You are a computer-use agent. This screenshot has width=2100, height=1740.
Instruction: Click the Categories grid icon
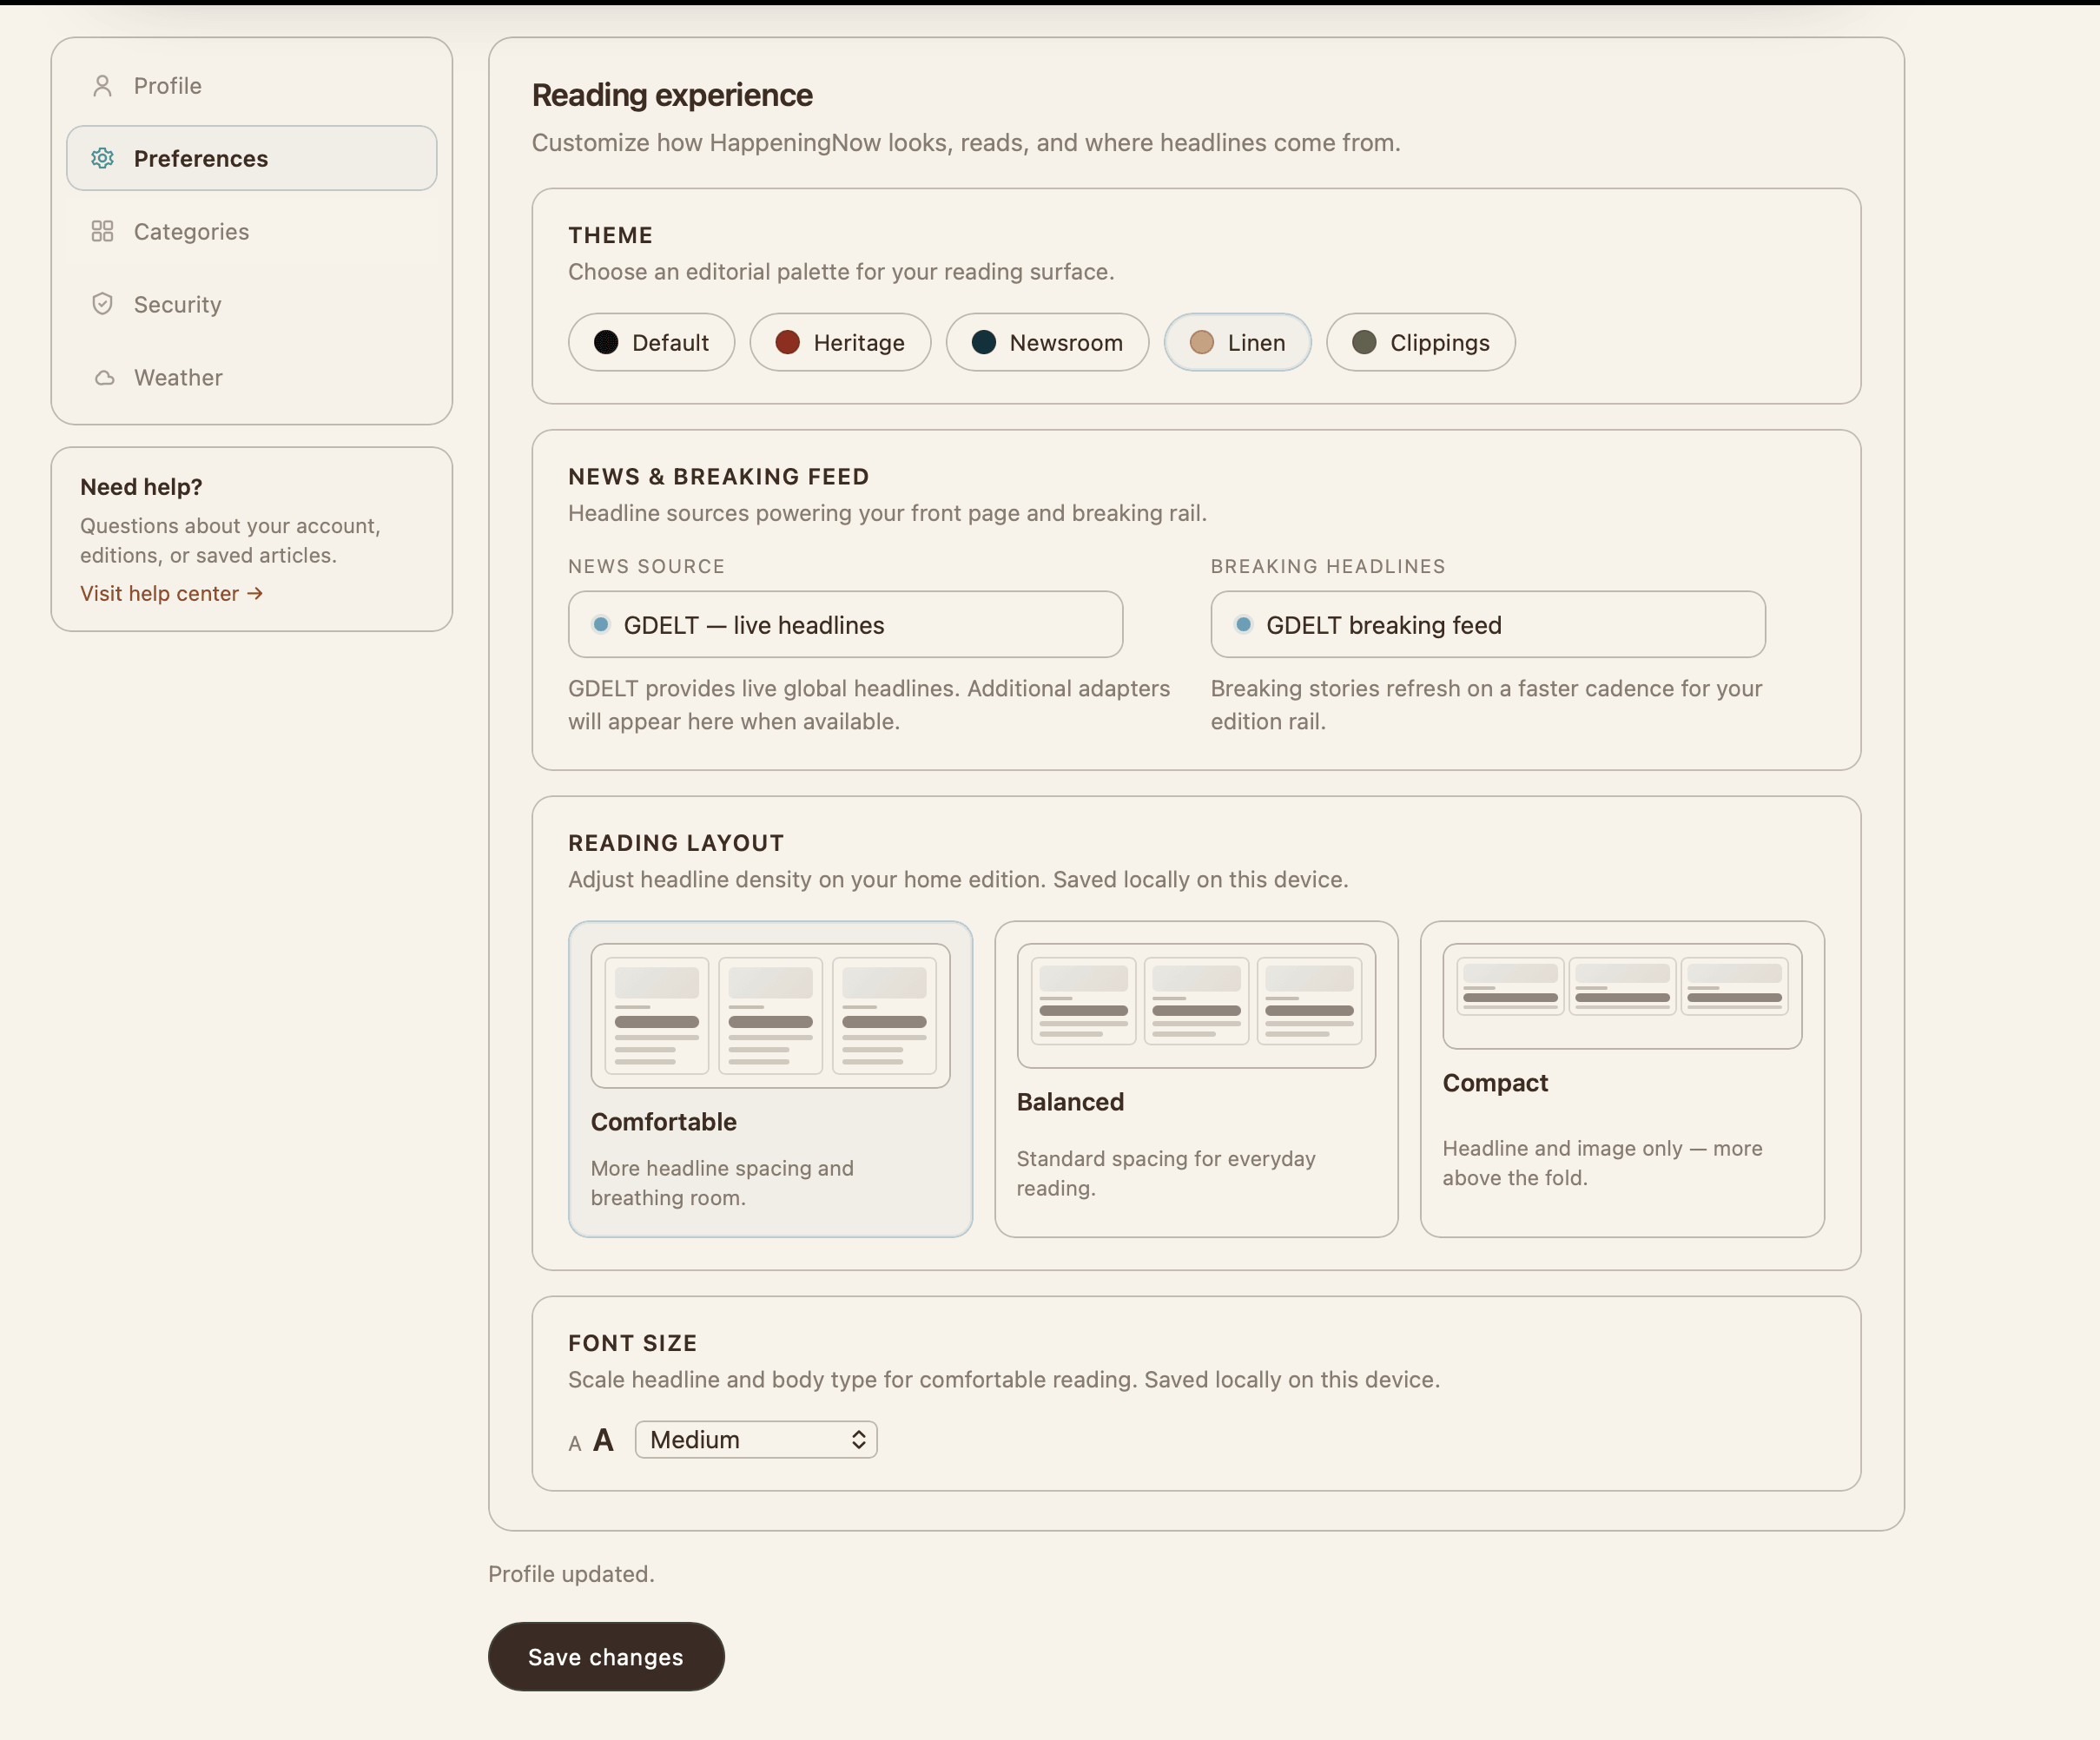[102, 231]
